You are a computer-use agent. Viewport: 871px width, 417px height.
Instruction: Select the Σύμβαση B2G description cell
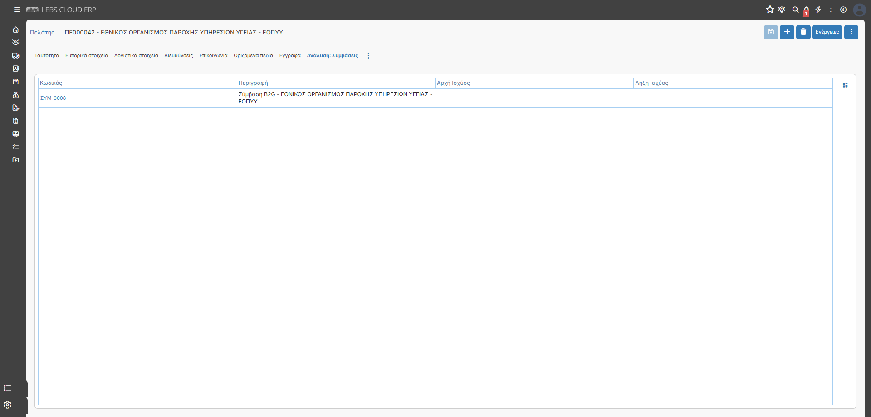click(x=336, y=98)
